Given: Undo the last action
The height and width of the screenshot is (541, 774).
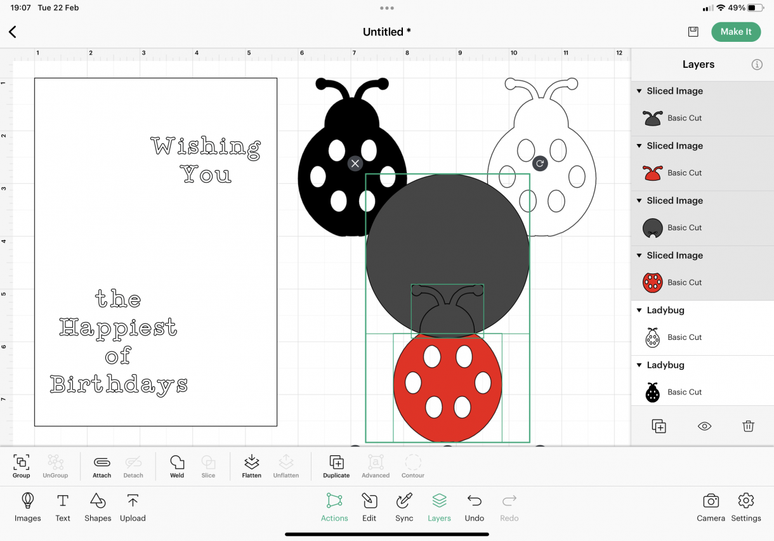Looking at the screenshot, I should 475,507.
